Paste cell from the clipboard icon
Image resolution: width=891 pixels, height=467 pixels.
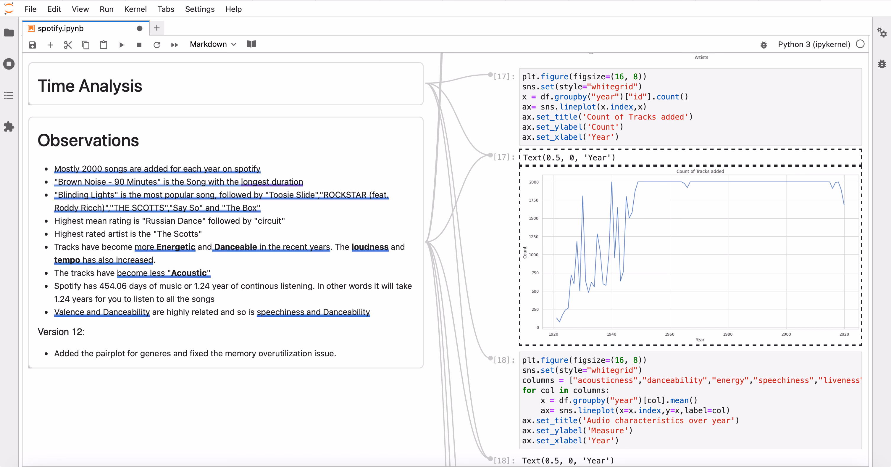pos(104,45)
